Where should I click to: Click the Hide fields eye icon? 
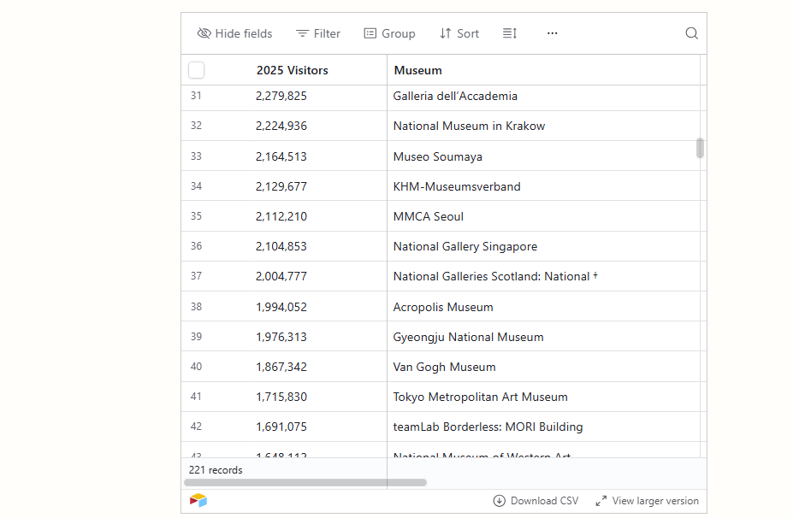(x=204, y=33)
